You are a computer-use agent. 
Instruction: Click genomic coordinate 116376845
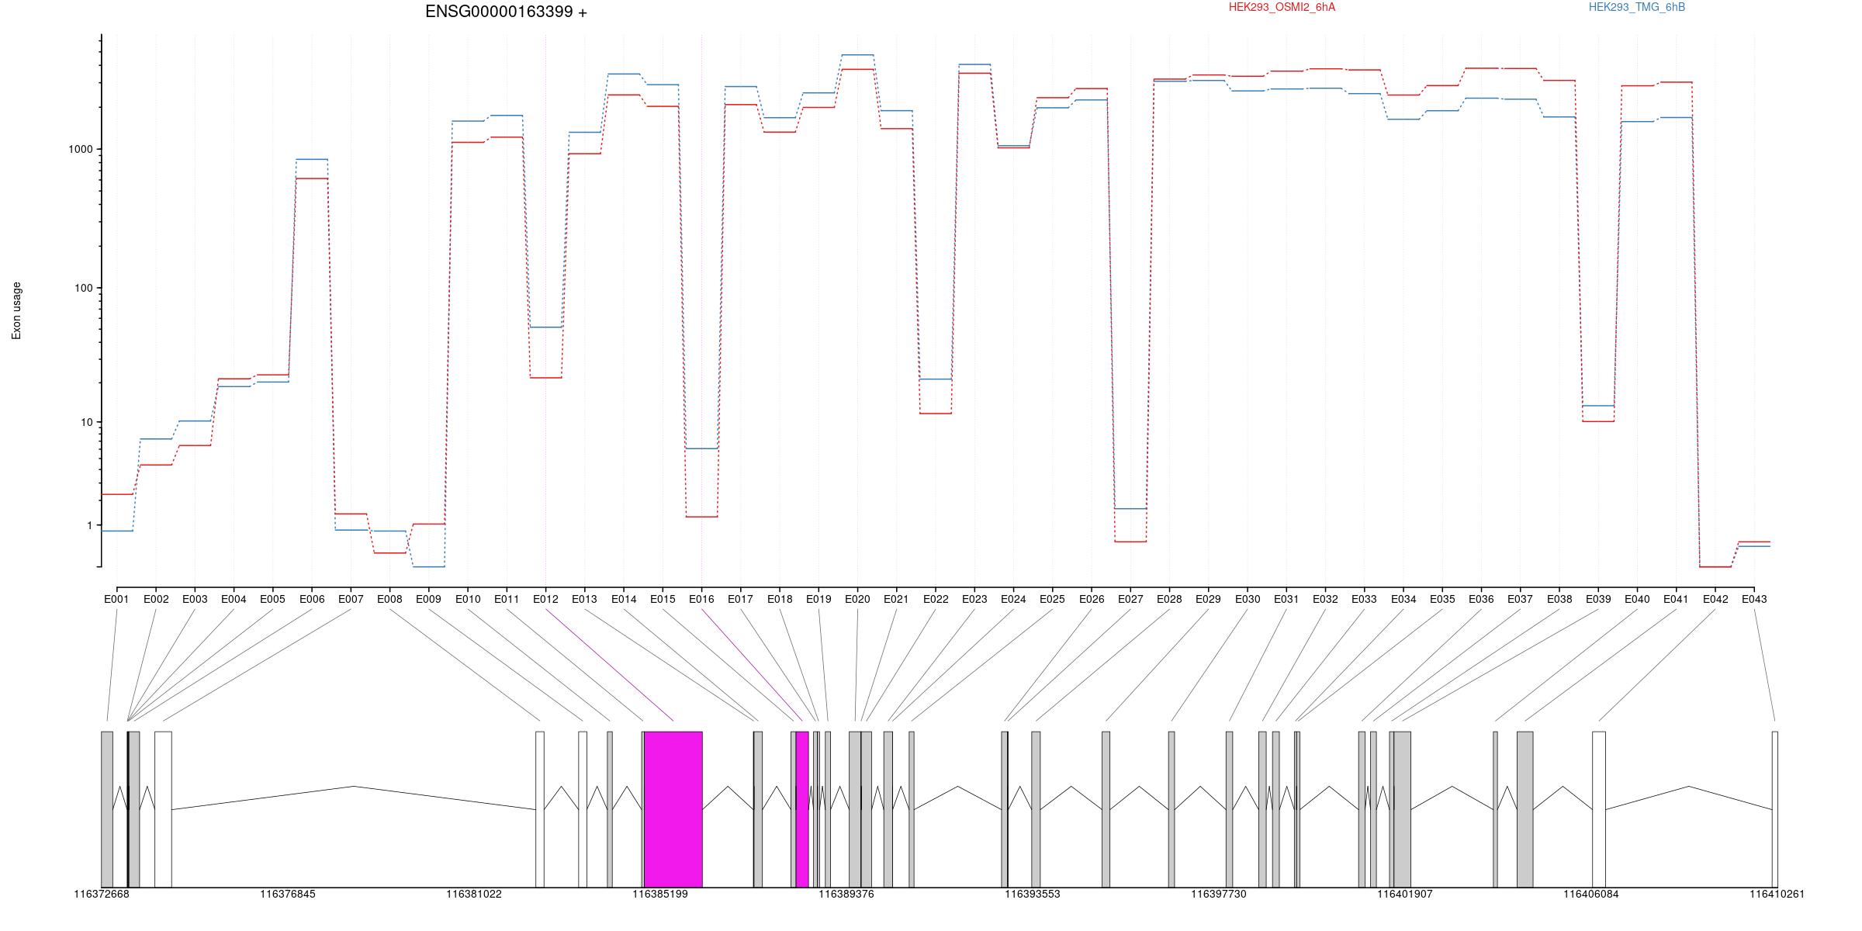288,894
